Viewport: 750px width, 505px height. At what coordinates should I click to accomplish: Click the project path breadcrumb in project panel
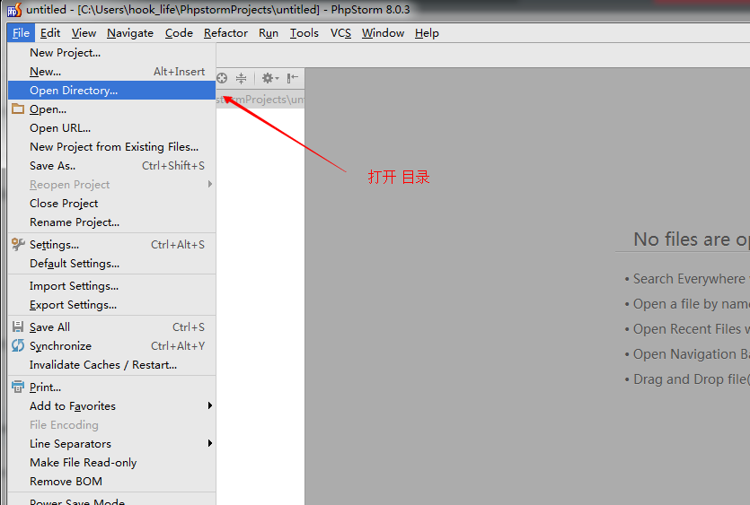click(x=260, y=100)
